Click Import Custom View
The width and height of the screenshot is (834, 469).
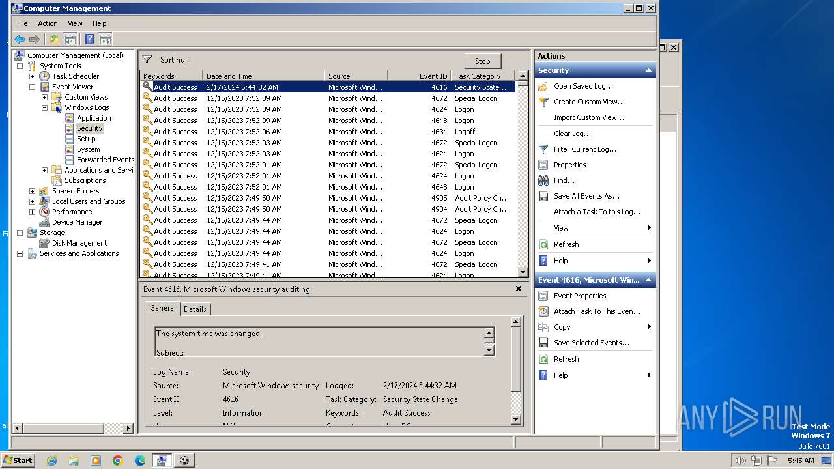pyautogui.click(x=589, y=117)
